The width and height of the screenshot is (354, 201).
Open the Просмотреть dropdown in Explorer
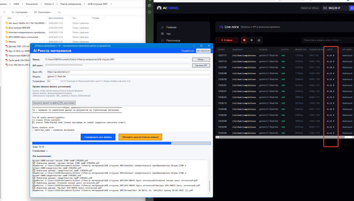click(x=43, y=12)
